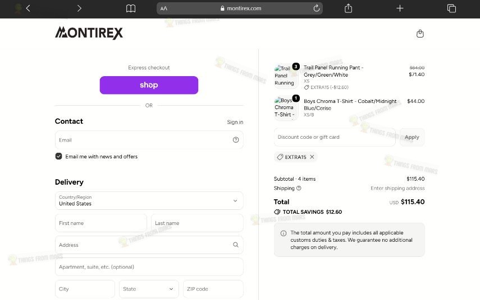Image resolution: width=480 pixels, height=300 pixels.
Task: Click the 'Enter shipping address' text
Action: [397, 188]
